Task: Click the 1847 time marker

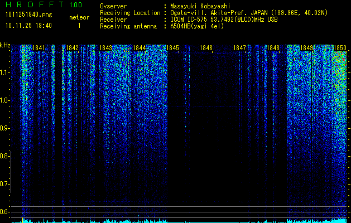Action: (x=240, y=48)
